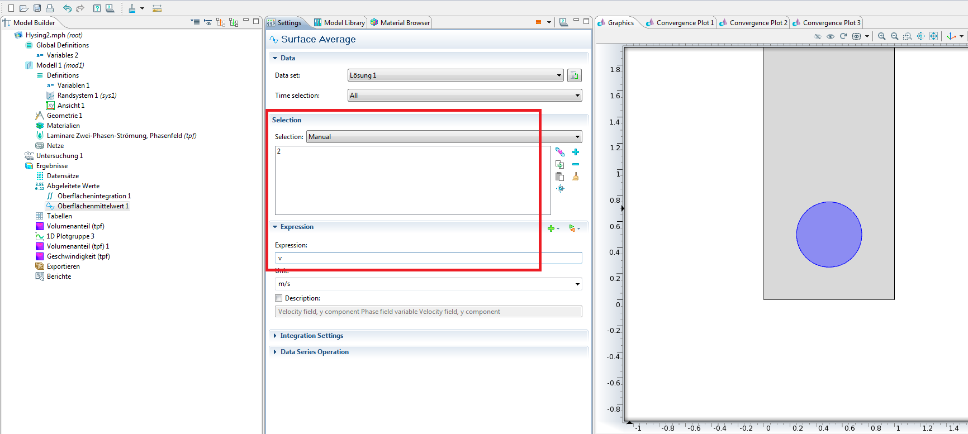The image size is (968, 434).
Task: Open the Material Browser tab
Action: tap(405, 23)
